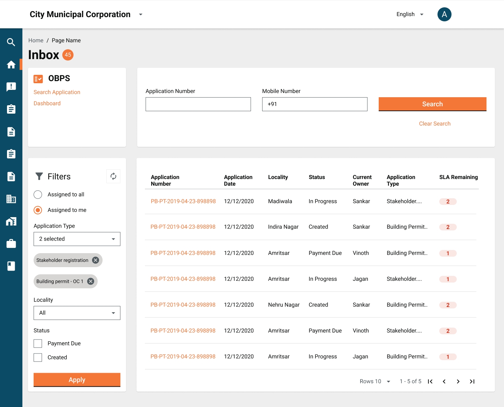This screenshot has height=407, width=504.
Task: Open the home icon in the sidebar
Action: (x=11, y=65)
